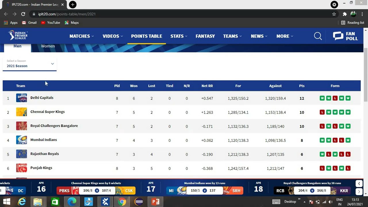
Task: Open the ENG language indicator
Action: [339, 202]
